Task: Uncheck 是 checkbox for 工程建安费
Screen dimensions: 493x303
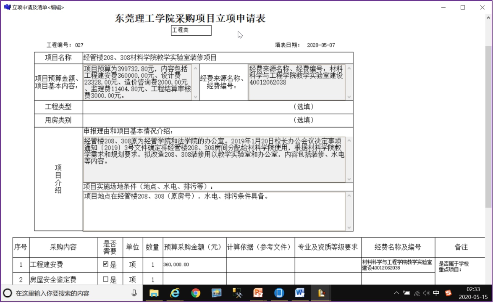Action: [x=105, y=265]
